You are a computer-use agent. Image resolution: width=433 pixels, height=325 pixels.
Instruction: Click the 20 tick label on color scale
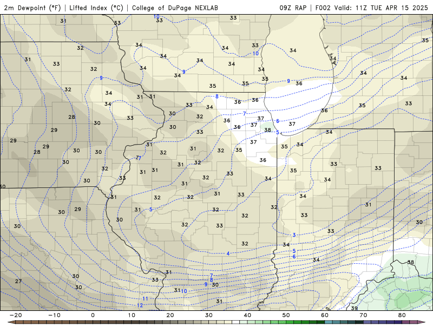click(x=170, y=315)
